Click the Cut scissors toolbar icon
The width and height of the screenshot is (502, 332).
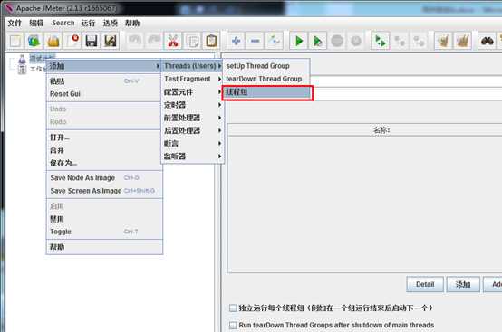click(173, 41)
